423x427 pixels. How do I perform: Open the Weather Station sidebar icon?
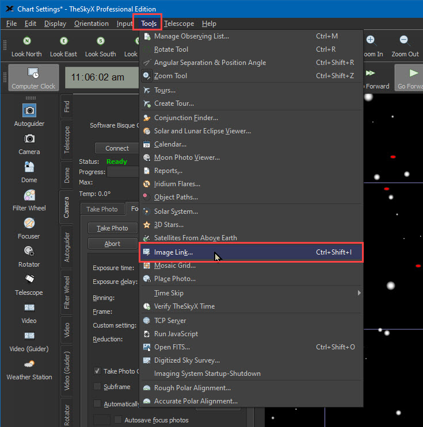29,364
